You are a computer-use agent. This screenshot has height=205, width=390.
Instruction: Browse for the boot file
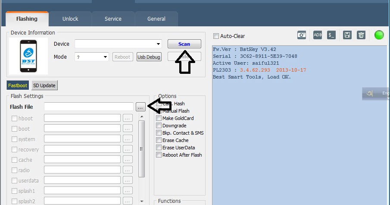click(128, 129)
